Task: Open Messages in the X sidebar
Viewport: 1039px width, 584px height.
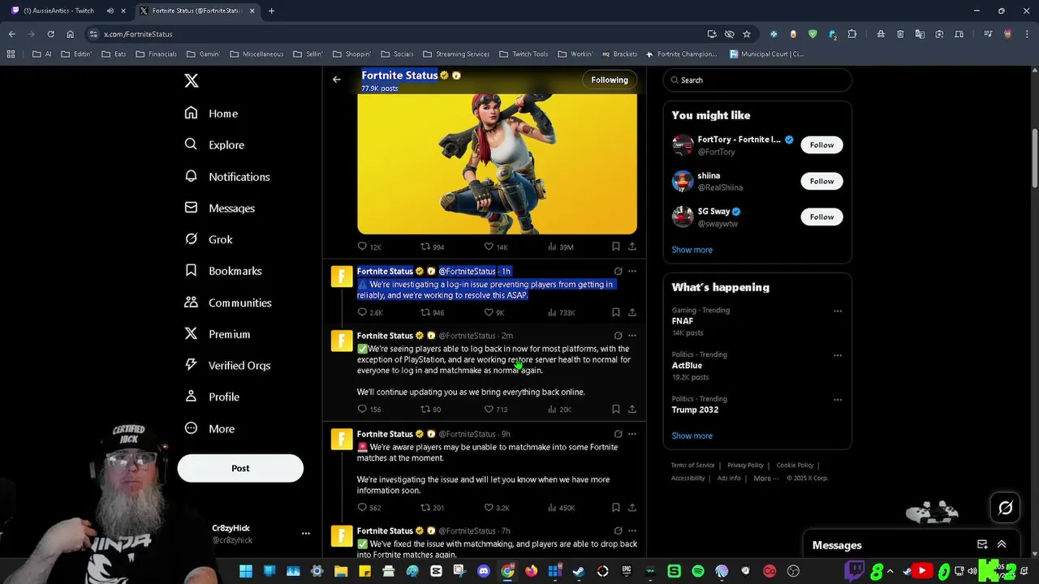Action: (x=220, y=208)
